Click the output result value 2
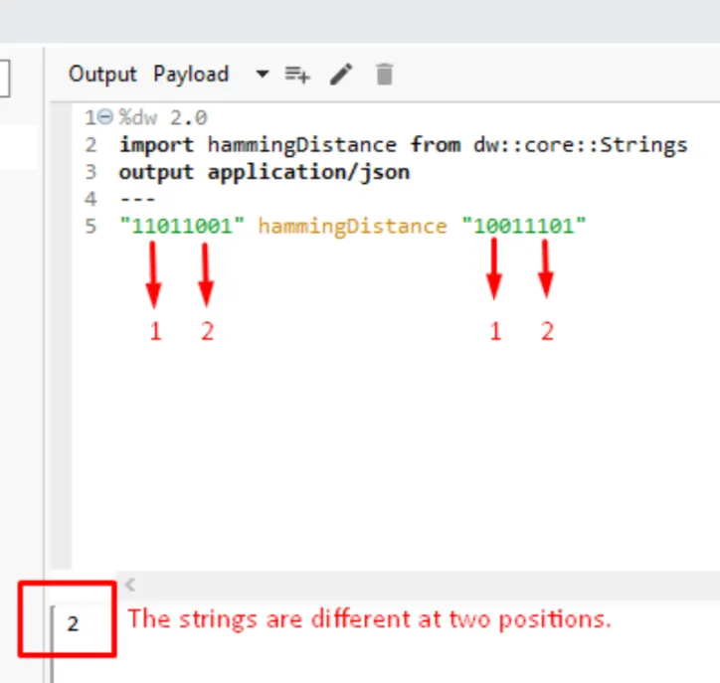 click(x=73, y=623)
